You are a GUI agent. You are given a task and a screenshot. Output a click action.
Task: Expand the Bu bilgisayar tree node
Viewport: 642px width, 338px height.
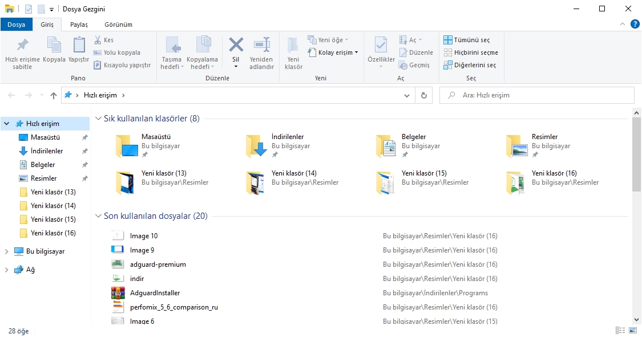6,251
